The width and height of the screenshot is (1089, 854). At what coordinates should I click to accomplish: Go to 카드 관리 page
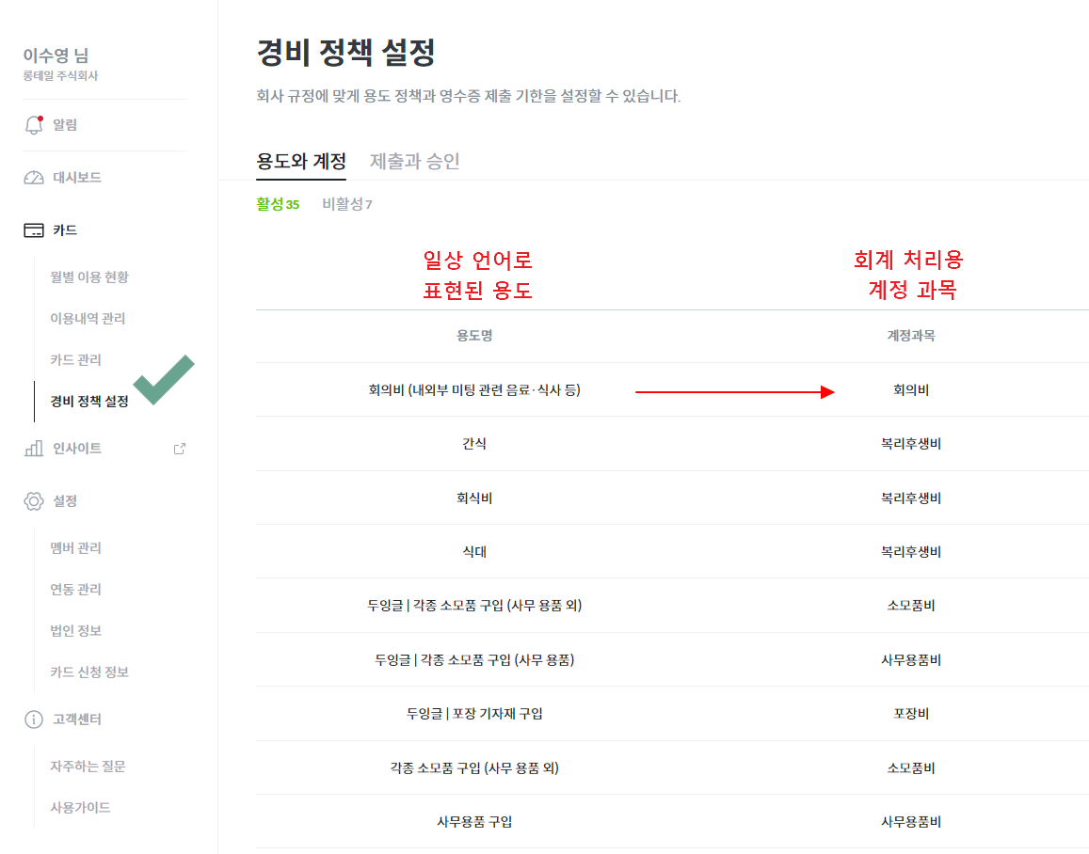pyautogui.click(x=75, y=360)
